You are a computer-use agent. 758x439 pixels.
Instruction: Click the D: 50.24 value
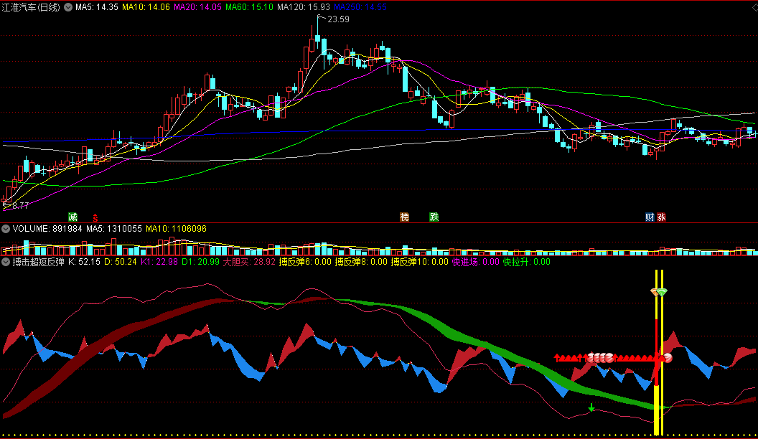click(121, 263)
